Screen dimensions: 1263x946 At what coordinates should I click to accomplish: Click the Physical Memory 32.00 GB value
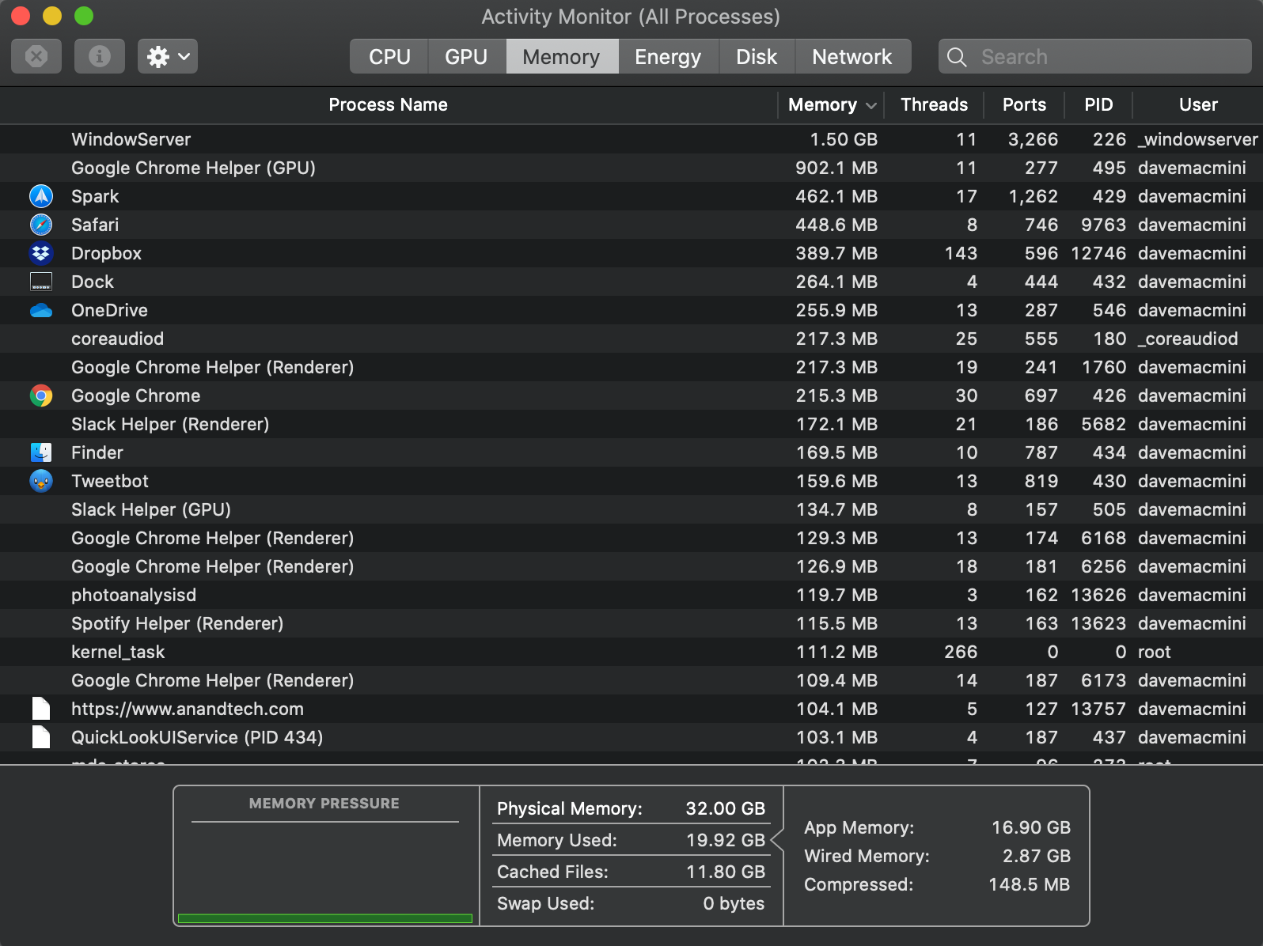coord(725,808)
